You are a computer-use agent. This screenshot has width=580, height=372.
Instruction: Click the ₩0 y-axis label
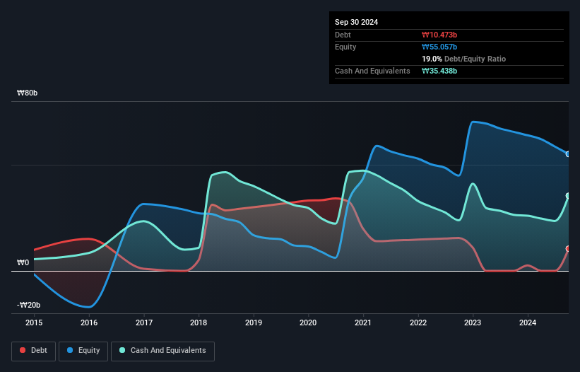coord(23,263)
